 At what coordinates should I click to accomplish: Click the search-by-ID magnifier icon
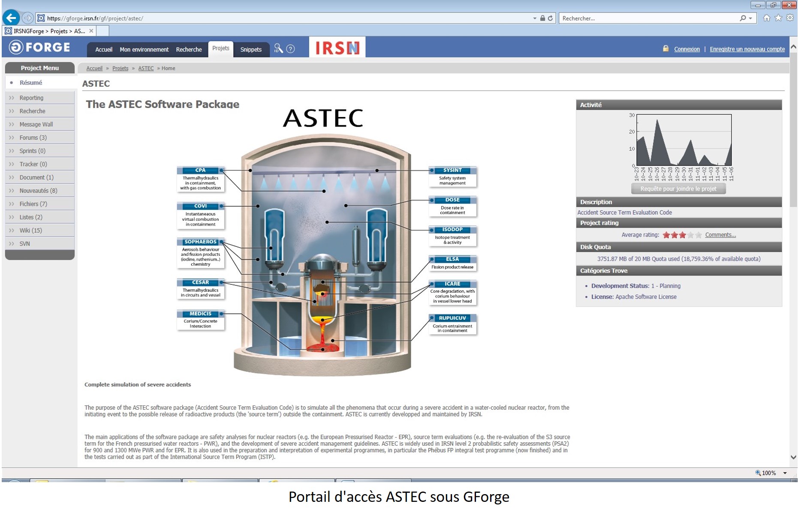pos(278,48)
